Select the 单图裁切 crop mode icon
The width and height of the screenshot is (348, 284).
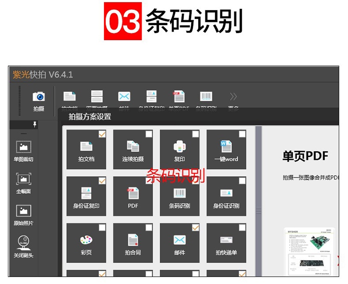(x=23, y=147)
